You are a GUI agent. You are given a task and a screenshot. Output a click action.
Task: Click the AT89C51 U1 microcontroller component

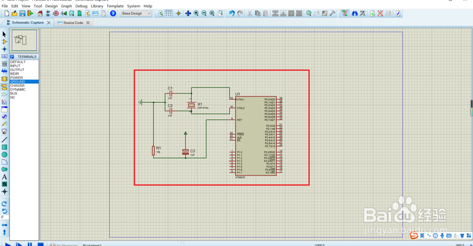coord(256,136)
